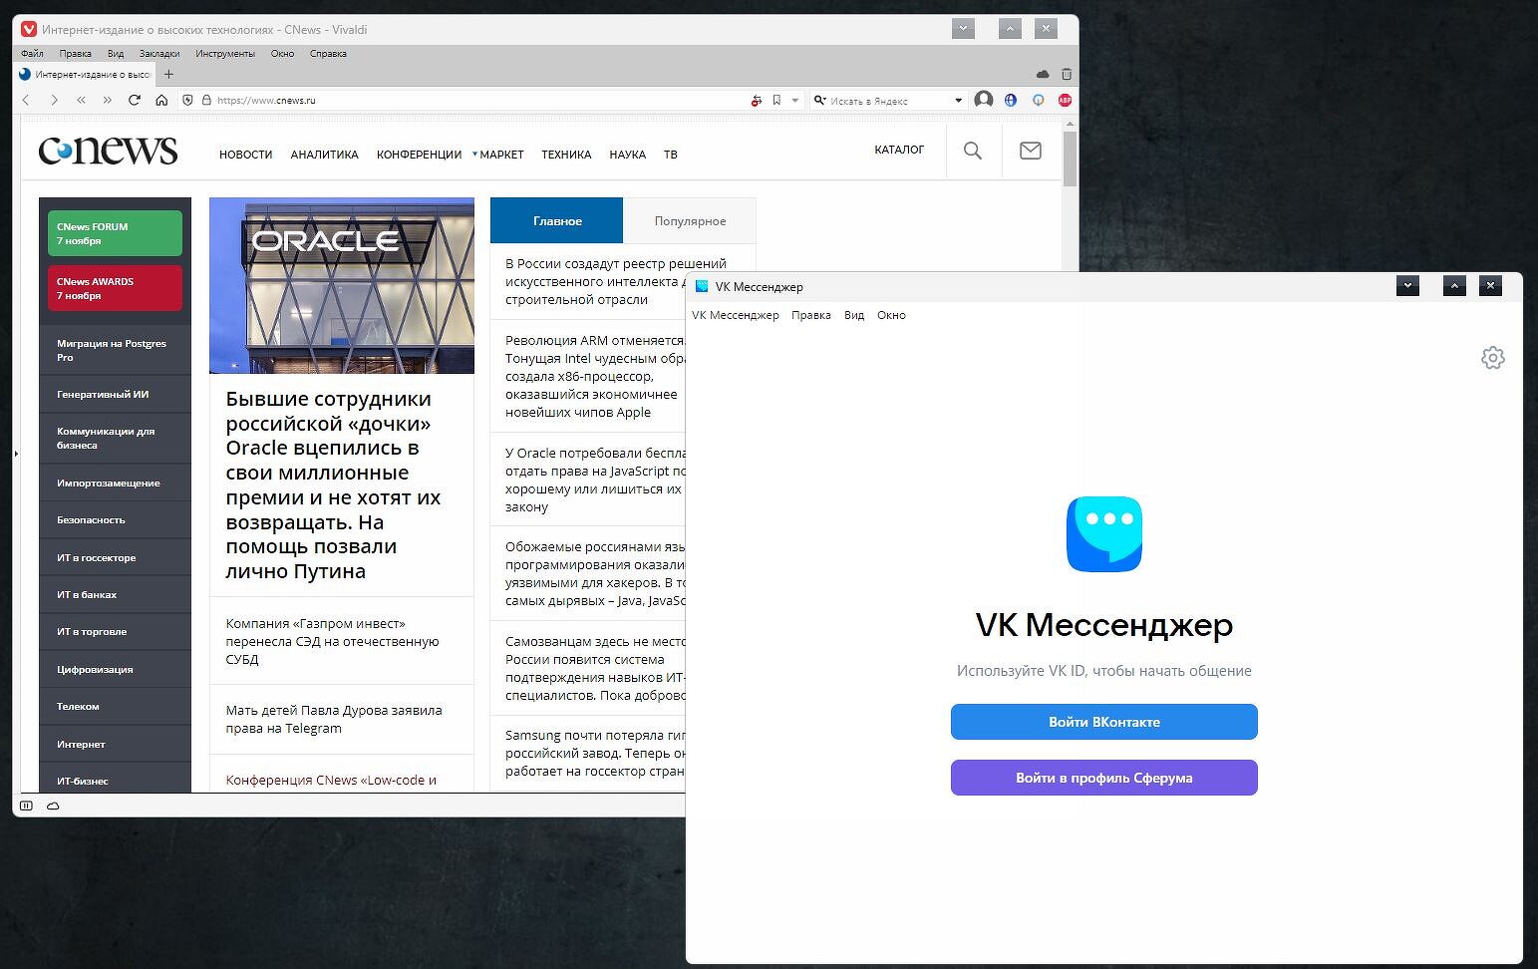Click the blue globe extension icon
The image size is (1538, 969).
(1011, 100)
